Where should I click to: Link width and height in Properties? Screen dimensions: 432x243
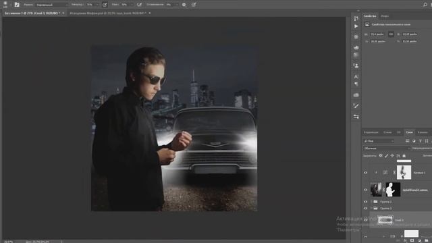coord(391,34)
